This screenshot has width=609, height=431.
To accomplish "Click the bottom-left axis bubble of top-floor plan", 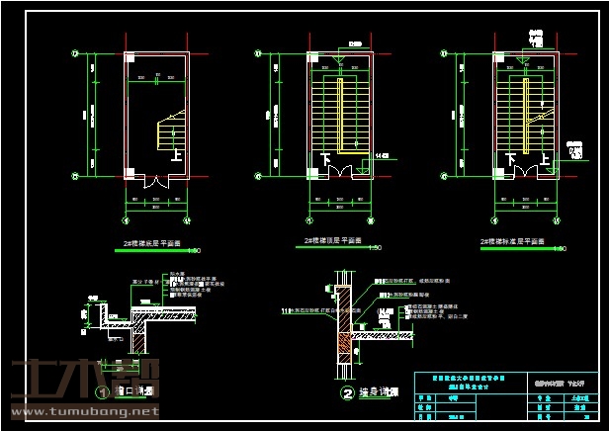I will (258, 176).
